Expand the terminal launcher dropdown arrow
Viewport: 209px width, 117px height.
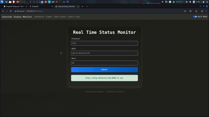pyautogui.click(x=24, y=2)
